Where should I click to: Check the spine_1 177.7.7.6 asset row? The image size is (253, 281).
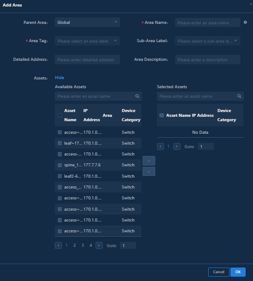coord(60,165)
